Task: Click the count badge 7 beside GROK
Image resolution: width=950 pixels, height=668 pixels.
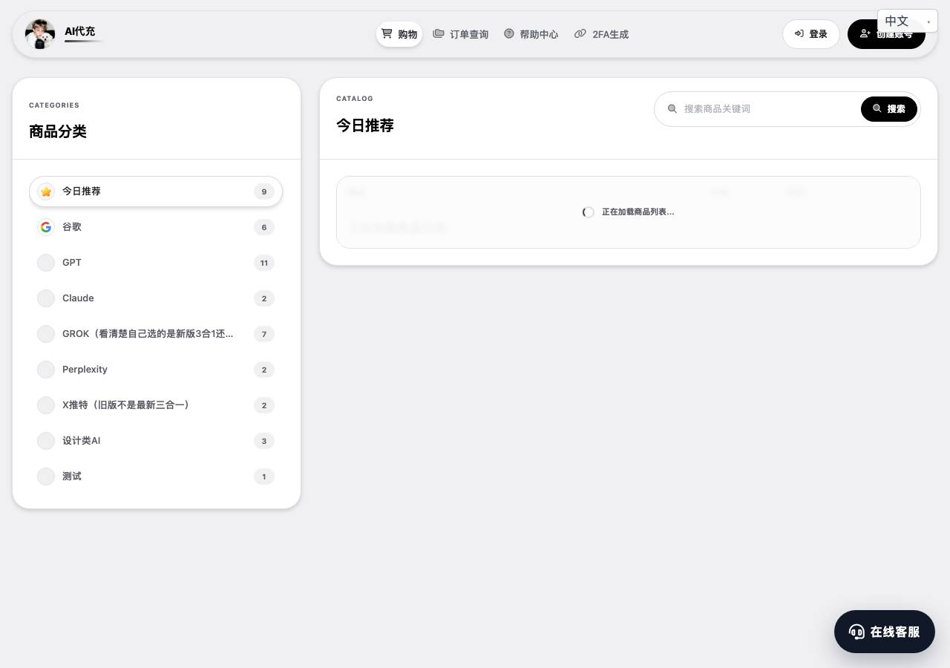Action: click(x=264, y=334)
